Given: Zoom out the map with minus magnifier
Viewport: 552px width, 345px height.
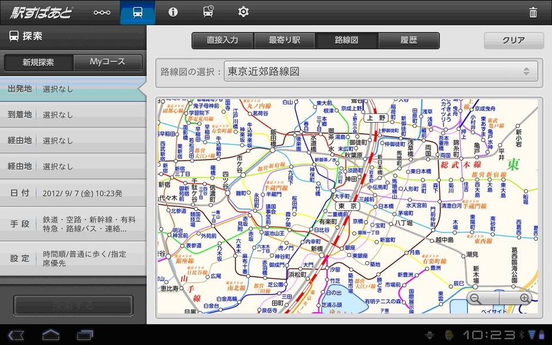Looking at the screenshot, I should [476, 298].
